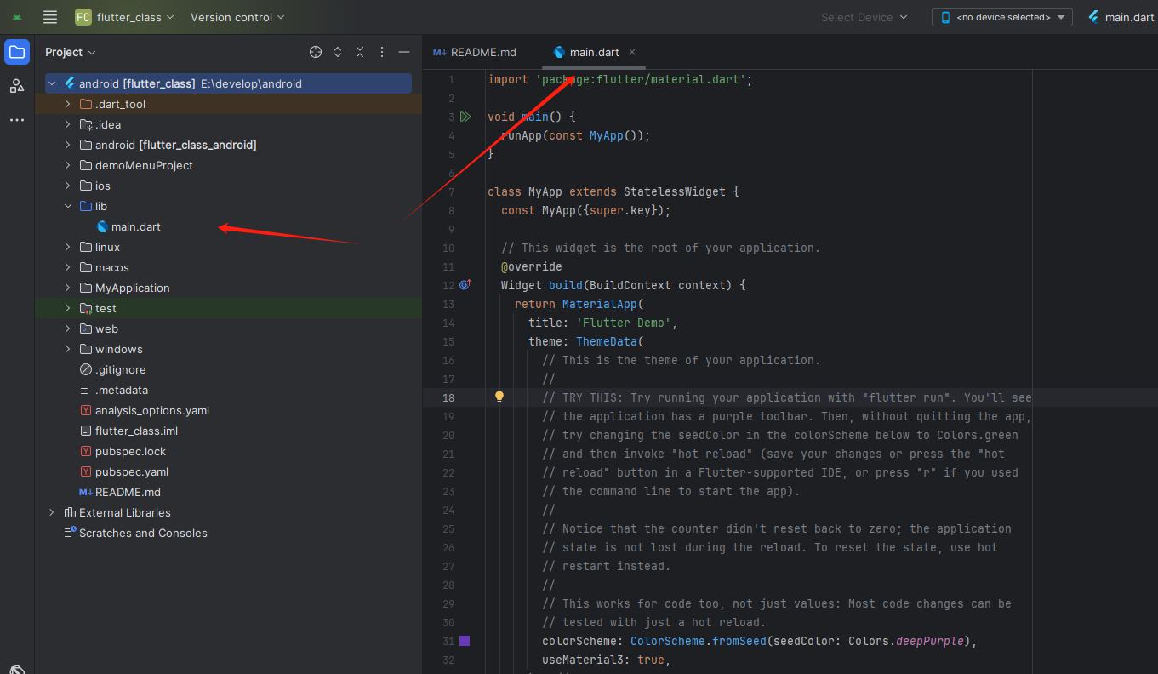Switch to the README.md editor tab
This screenshot has height=674, width=1158.
(475, 52)
